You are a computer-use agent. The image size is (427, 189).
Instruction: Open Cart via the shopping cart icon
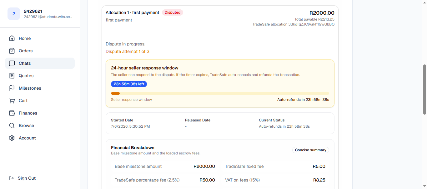[x=12, y=101]
